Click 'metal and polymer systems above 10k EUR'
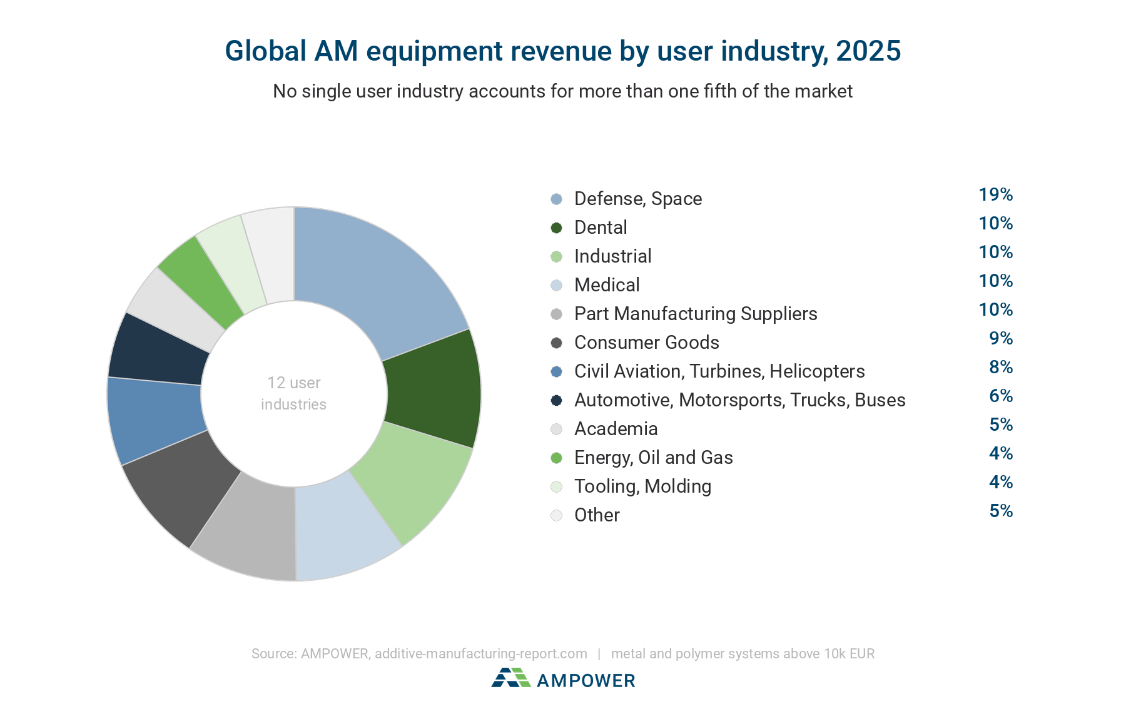This screenshot has height=719, width=1126. pyautogui.click(x=743, y=654)
